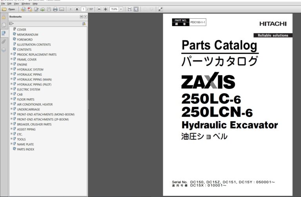This screenshot has width=301, height=197.
Task: Click the security lock panel icon
Action: click(4, 17)
